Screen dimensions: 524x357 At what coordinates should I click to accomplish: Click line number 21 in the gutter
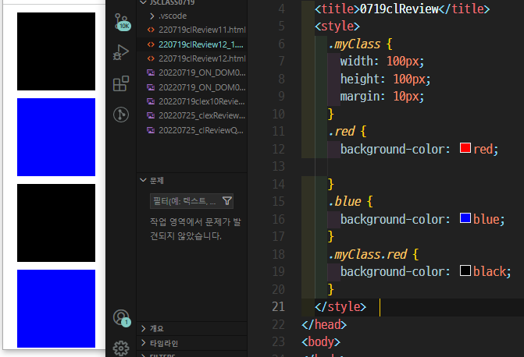(x=278, y=306)
